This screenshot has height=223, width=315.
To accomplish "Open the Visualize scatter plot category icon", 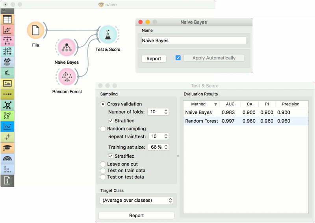I will pyautogui.click(x=7, y=30).
